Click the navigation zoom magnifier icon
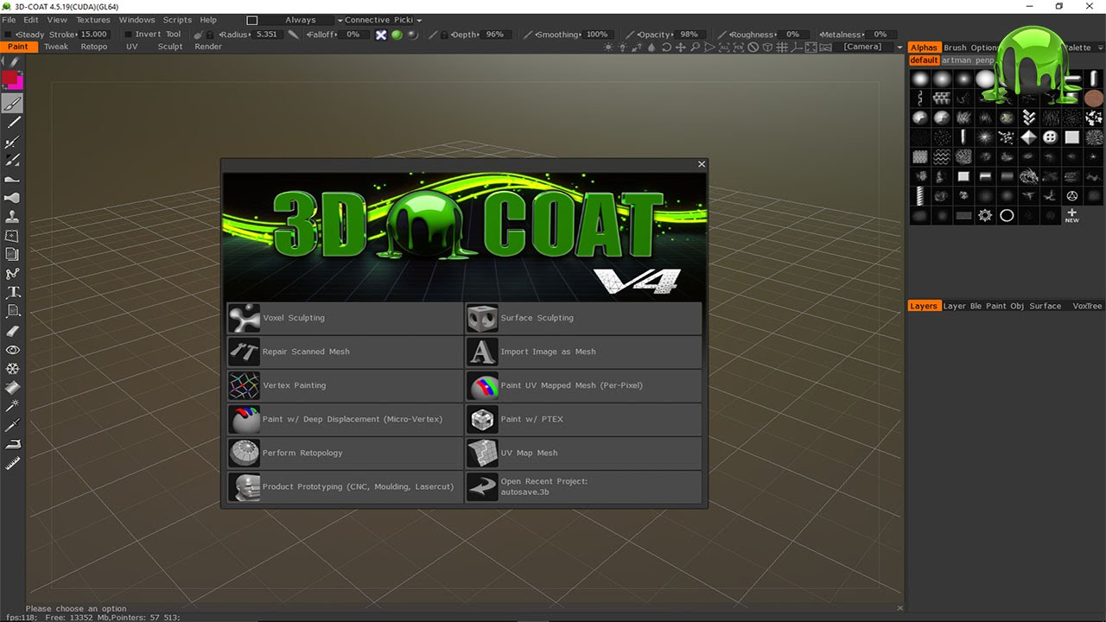 point(695,48)
